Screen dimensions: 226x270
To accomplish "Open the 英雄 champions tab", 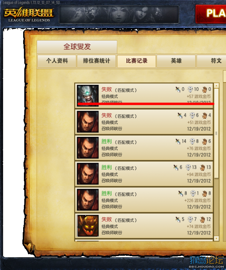I will tap(176, 61).
